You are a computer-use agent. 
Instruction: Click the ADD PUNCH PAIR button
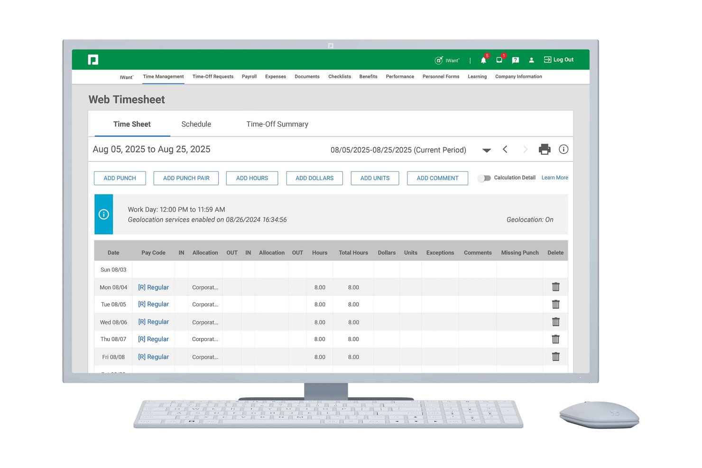point(186,178)
